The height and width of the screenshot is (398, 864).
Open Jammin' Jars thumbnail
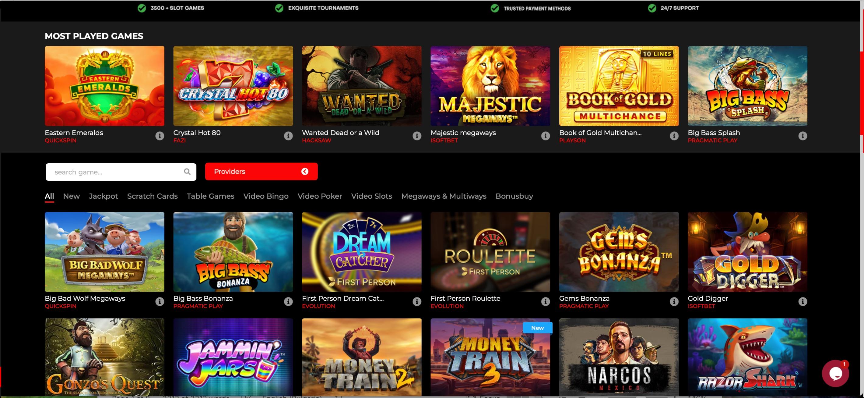[233, 357]
